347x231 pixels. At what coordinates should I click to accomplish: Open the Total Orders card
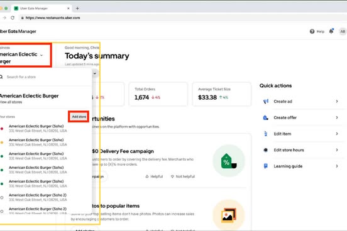(158, 94)
